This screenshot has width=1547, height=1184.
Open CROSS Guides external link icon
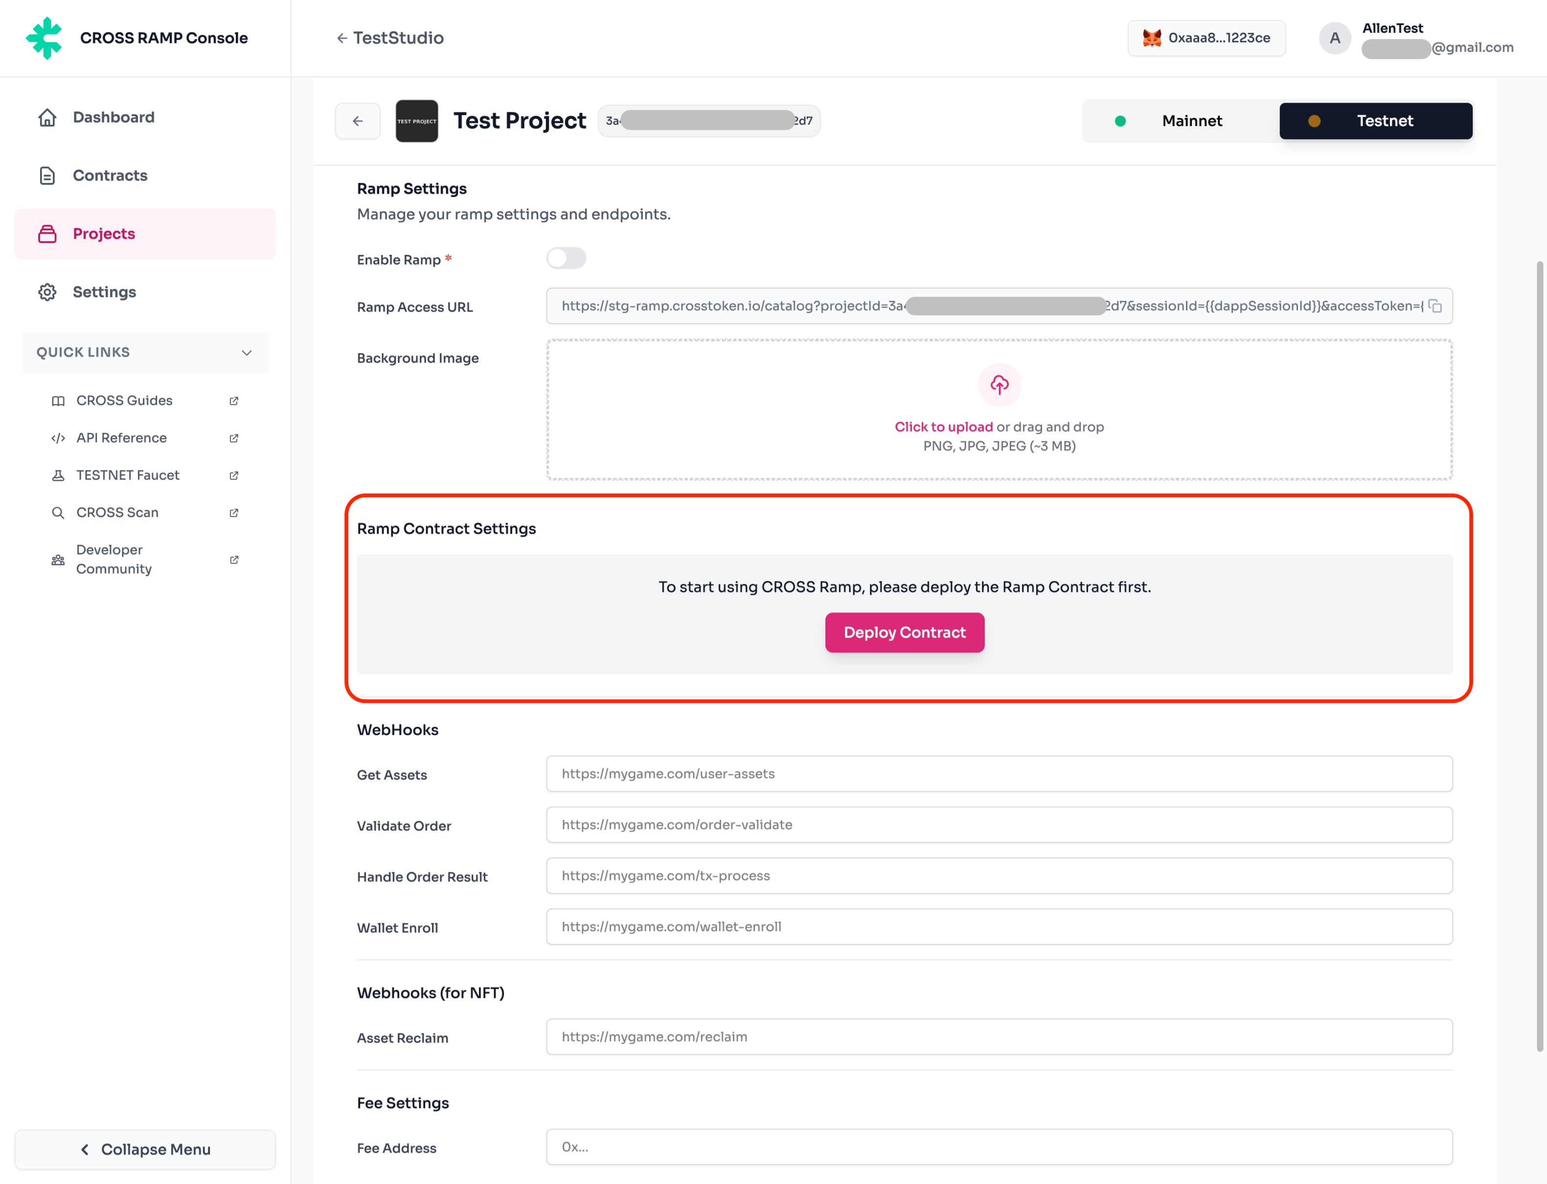pos(234,401)
